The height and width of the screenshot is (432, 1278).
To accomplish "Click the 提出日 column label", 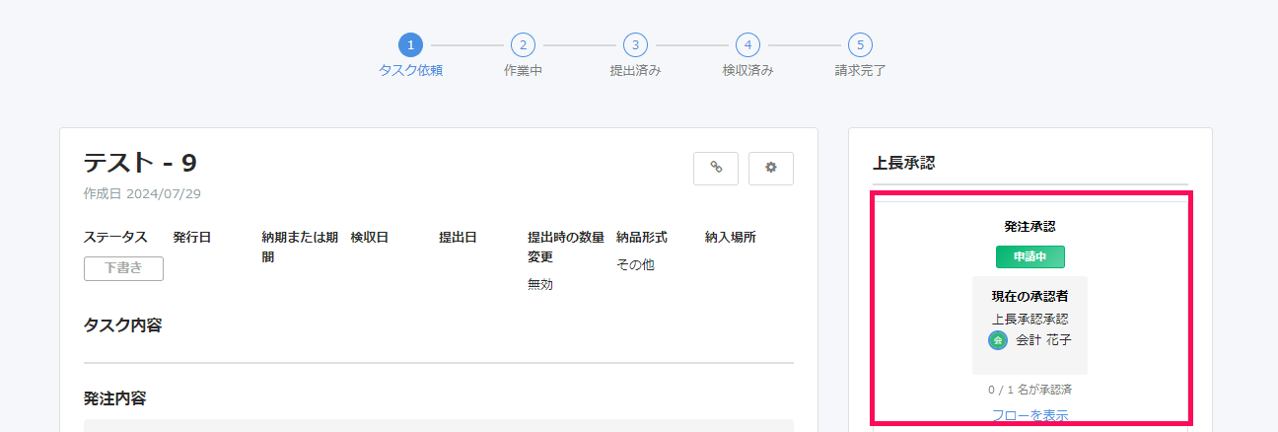I will click(458, 237).
